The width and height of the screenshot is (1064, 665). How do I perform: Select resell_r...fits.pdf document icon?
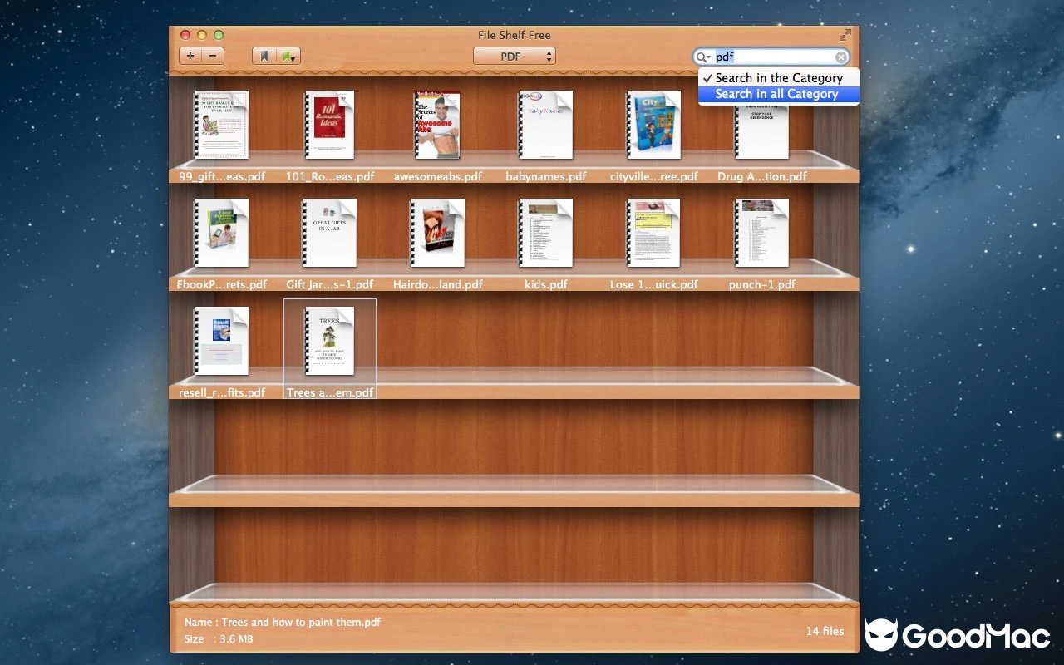[221, 341]
